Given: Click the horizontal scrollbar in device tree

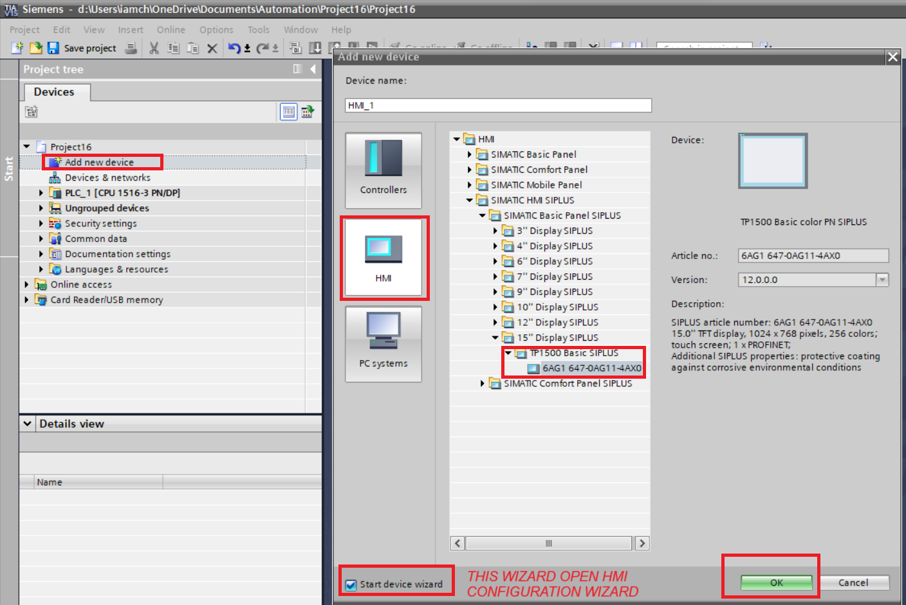Looking at the screenshot, I should coord(548,543).
